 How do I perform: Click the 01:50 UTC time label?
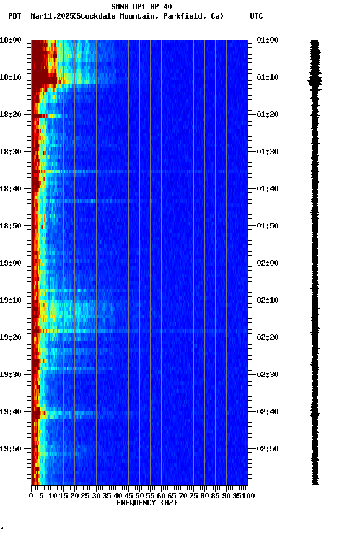[x=268, y=226]
